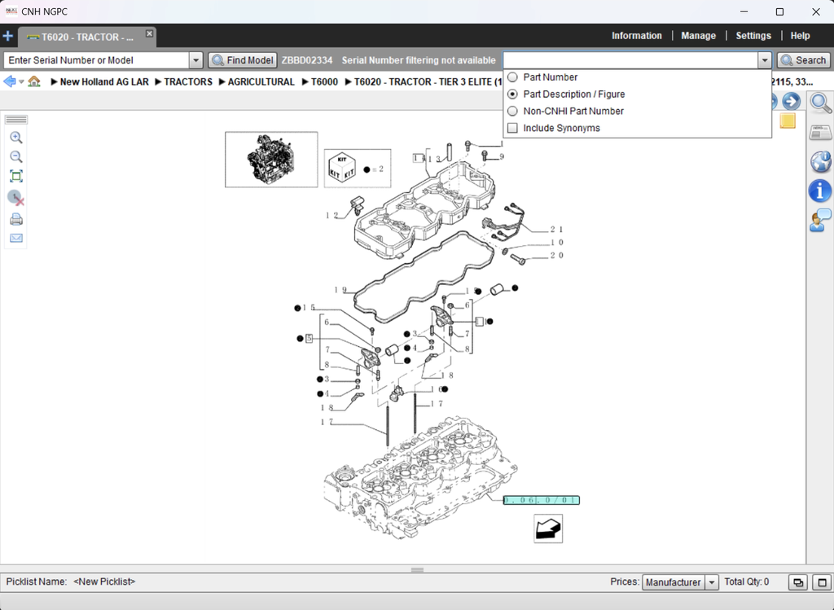
Task: Focus the Serial Number or Model field
Action: click(96, 60)
